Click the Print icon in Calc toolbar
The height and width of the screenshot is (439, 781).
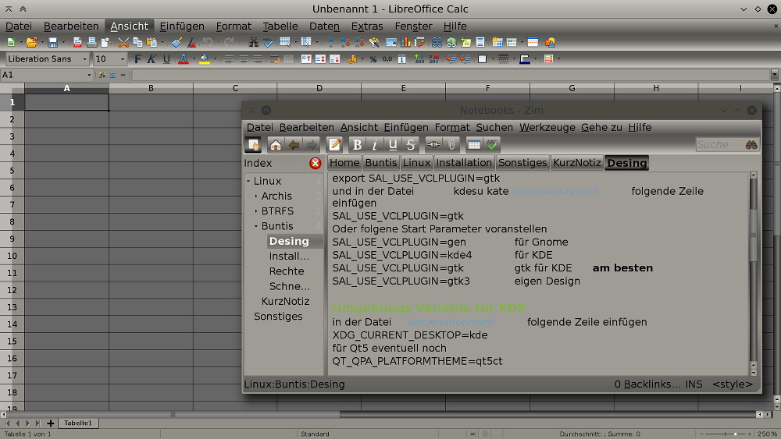(x=91, y=42)
